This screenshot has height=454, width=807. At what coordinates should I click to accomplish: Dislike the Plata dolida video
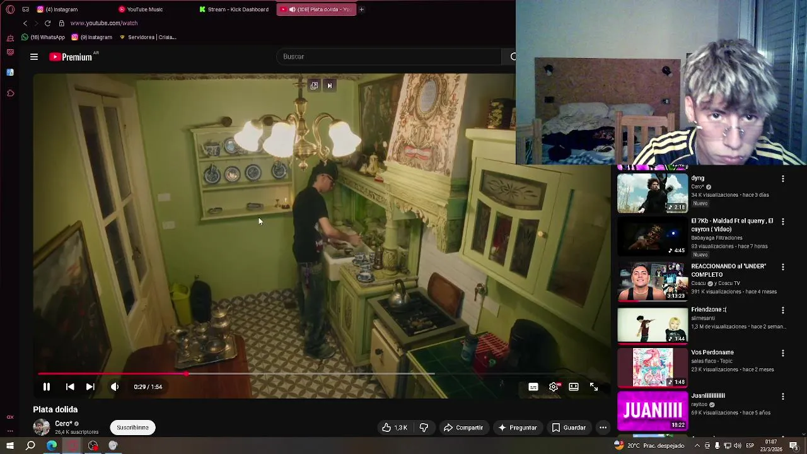point(424,428)
